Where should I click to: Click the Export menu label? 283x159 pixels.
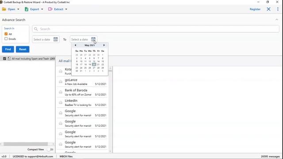coord(34,9)
